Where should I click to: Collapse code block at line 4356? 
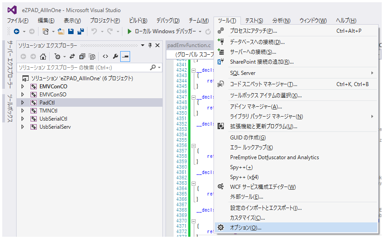(x=193, y=146)
